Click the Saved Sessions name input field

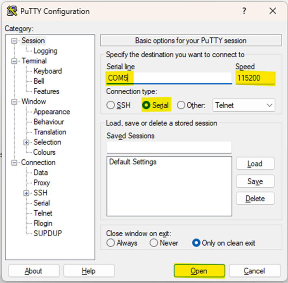(x=169, y=147)
